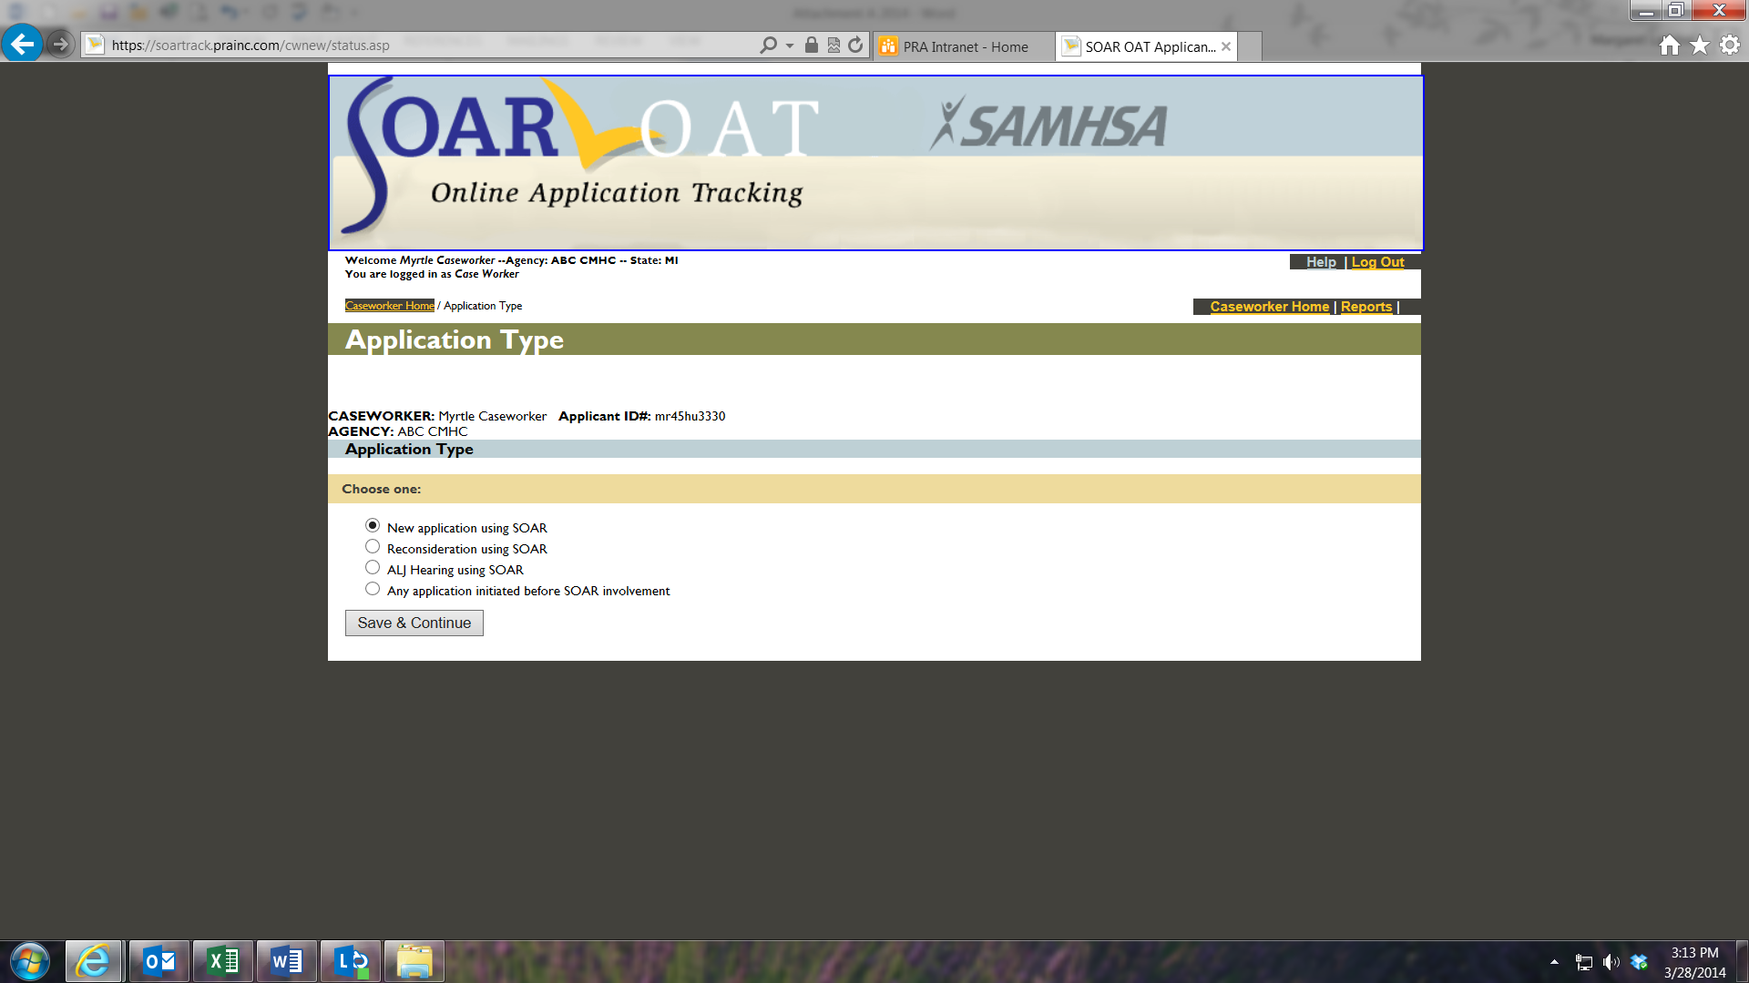
Task: Click the browser Forward arrow button
Action: 60,44
